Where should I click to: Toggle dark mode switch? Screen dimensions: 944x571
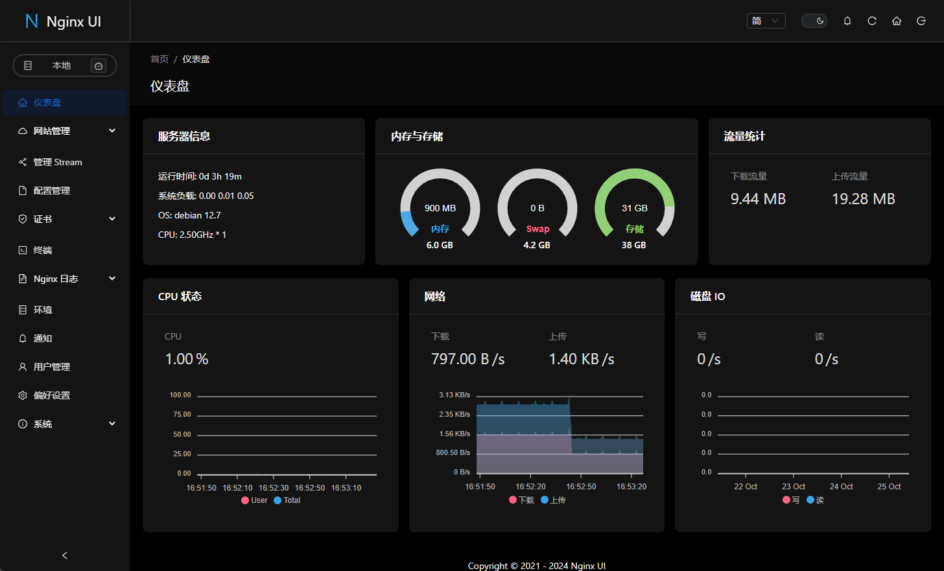tap(814, 21)
